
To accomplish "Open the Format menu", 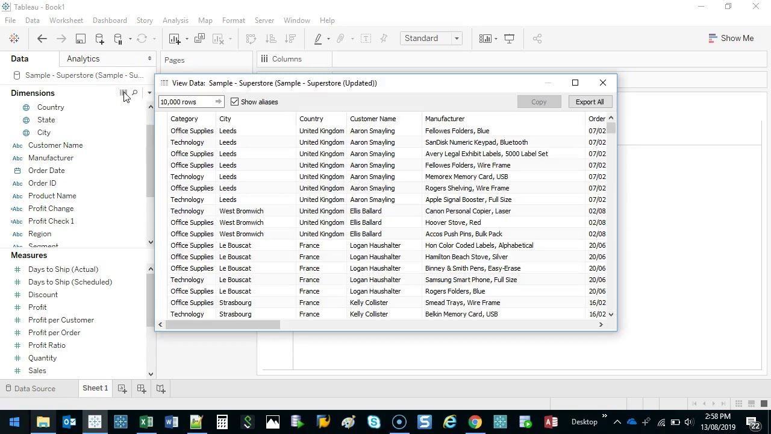I will (234, 20).
